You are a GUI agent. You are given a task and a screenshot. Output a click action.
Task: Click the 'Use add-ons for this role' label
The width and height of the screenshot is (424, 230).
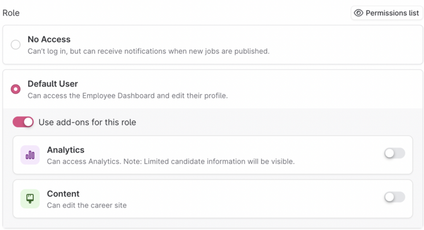coord(87,122)
